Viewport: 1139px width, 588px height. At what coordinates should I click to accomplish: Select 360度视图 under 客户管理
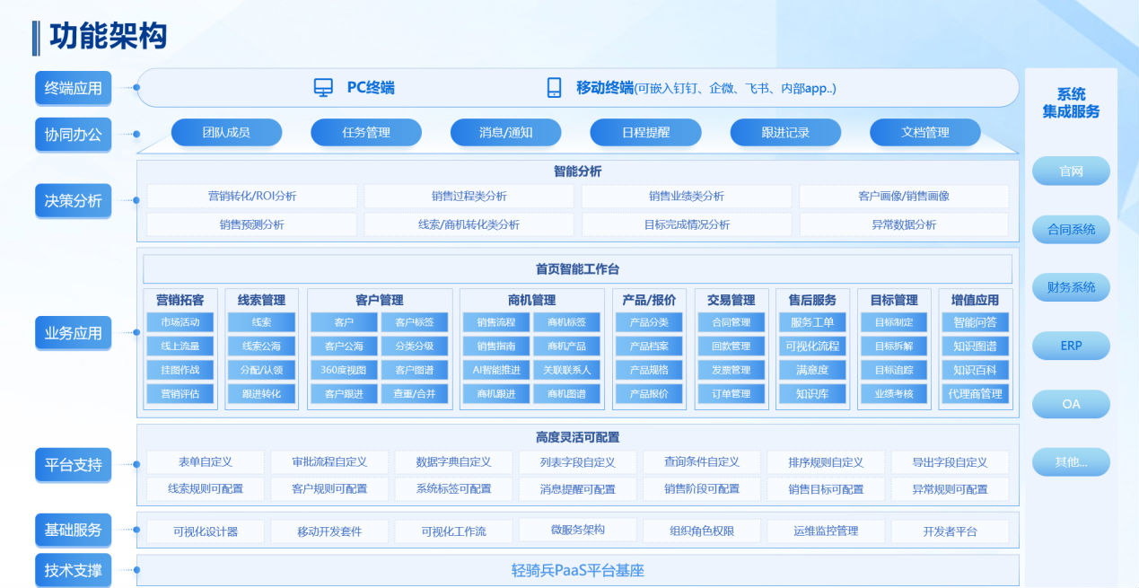tap(343, 370)
